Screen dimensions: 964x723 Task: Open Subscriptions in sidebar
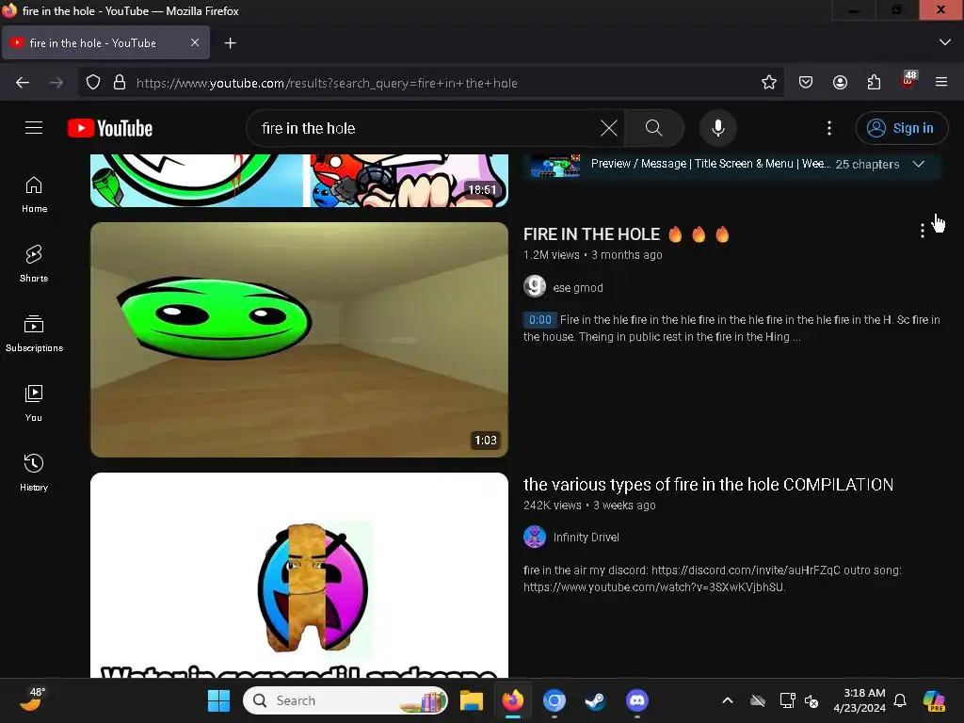[x=34, y=333]
